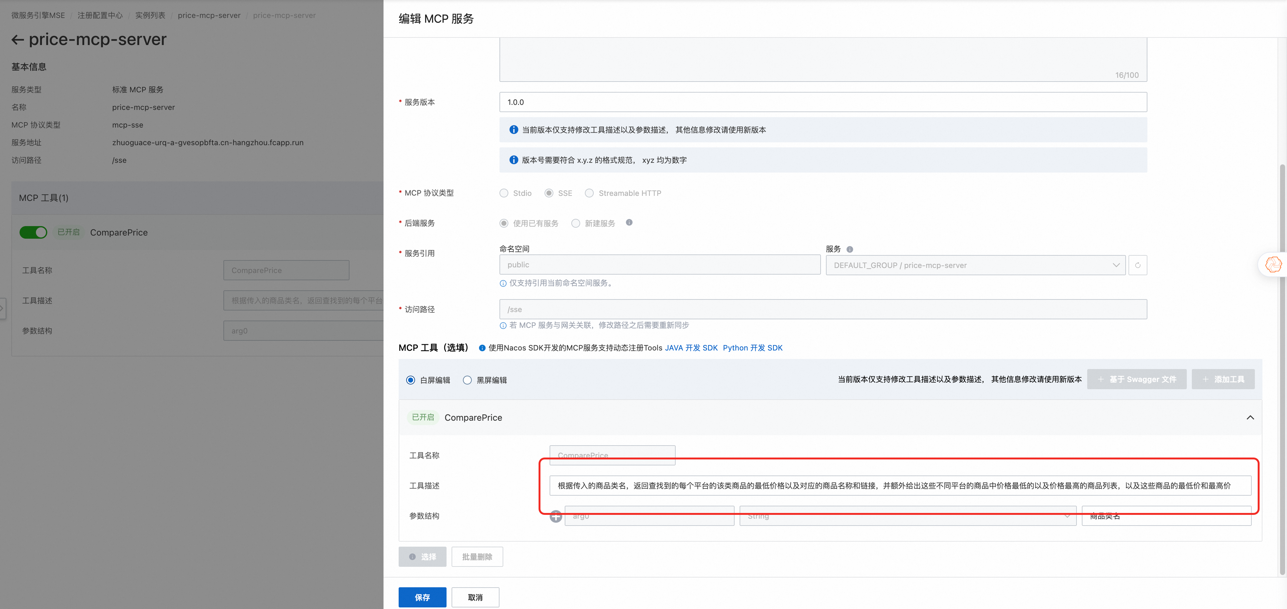Click 基于 Swagger 文件 button
The width and height of the screenshot is (1287, 609).
[1137, 379]
